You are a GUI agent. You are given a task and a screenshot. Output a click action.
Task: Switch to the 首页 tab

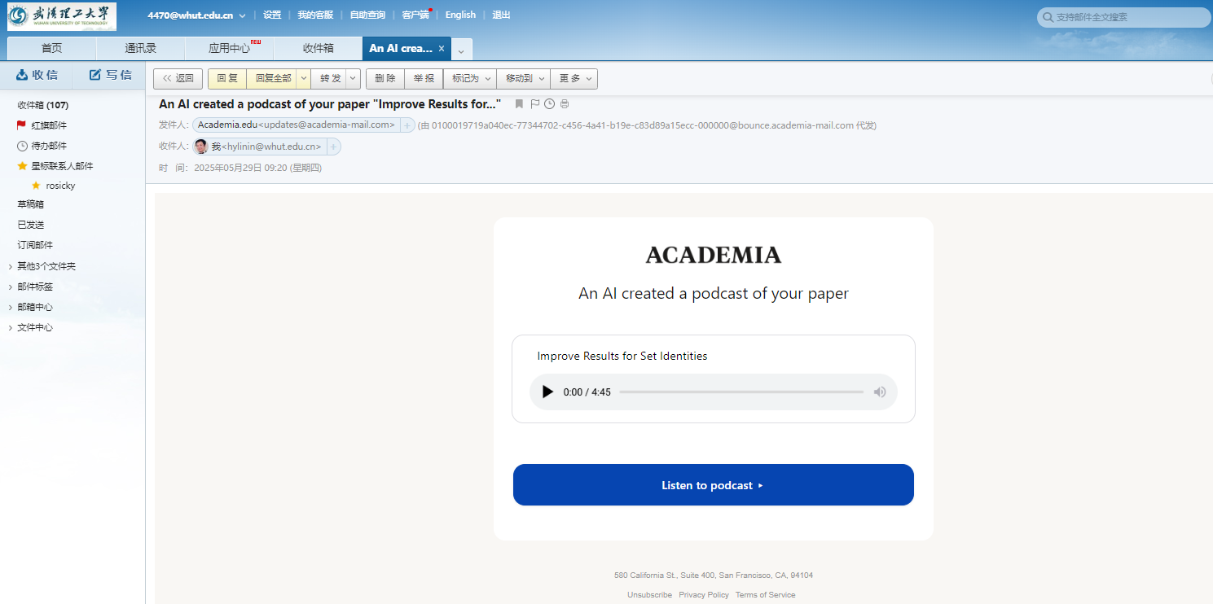(x=51, y=49)
